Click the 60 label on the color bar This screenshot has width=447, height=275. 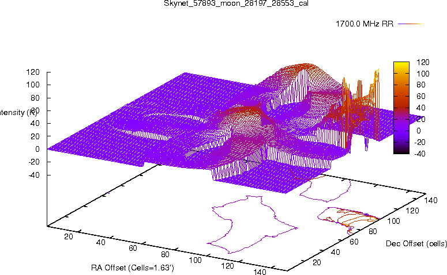[x=421, y=96]
